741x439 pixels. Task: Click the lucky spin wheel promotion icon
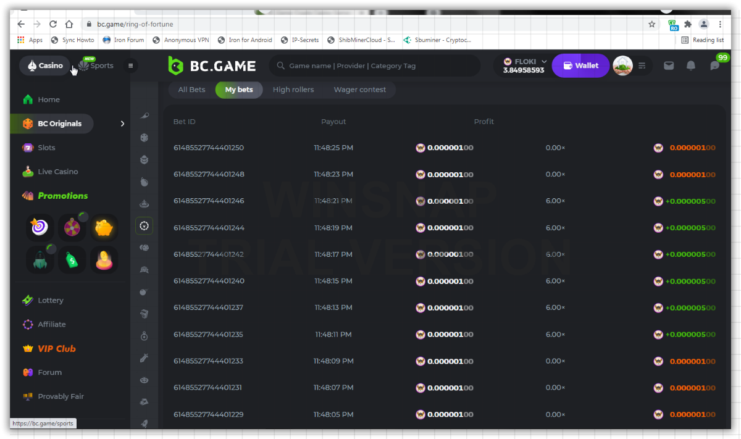pyautogui.click(x=72, y=228)
